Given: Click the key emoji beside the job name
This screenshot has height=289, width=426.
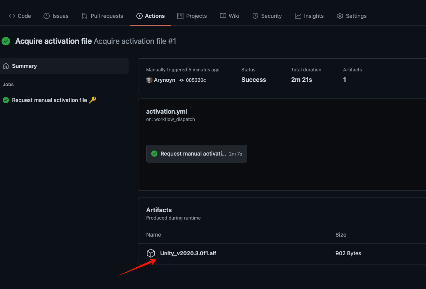Looking at the screenshot, I should [x=93, y=100].
